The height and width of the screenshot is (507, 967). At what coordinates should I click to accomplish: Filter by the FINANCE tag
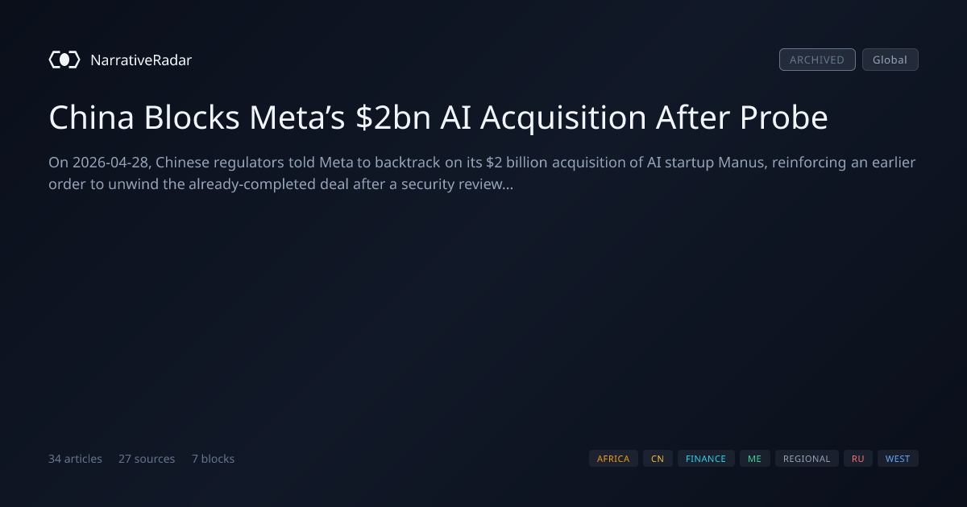(x=706, y=459)
